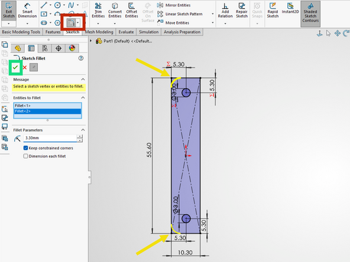
Task: Open Linear Sketch Pattern dropdown arrow
Action: click(212, 14)
